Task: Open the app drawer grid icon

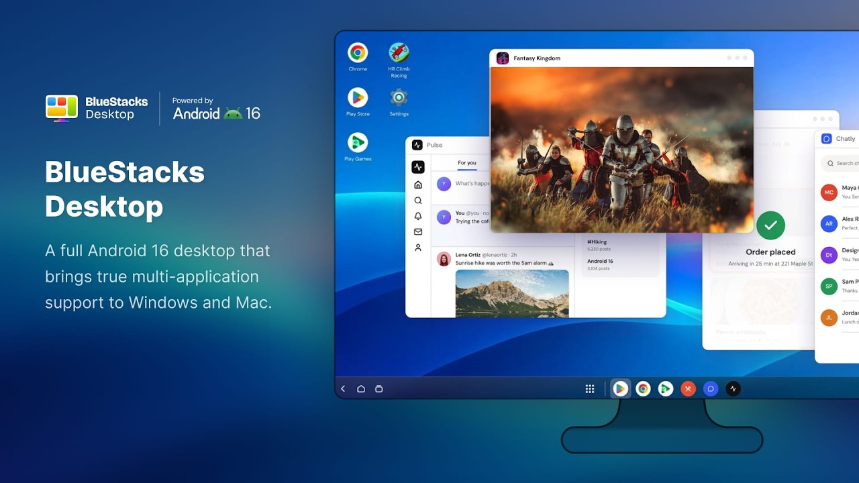Action: (x=590, y=389)
